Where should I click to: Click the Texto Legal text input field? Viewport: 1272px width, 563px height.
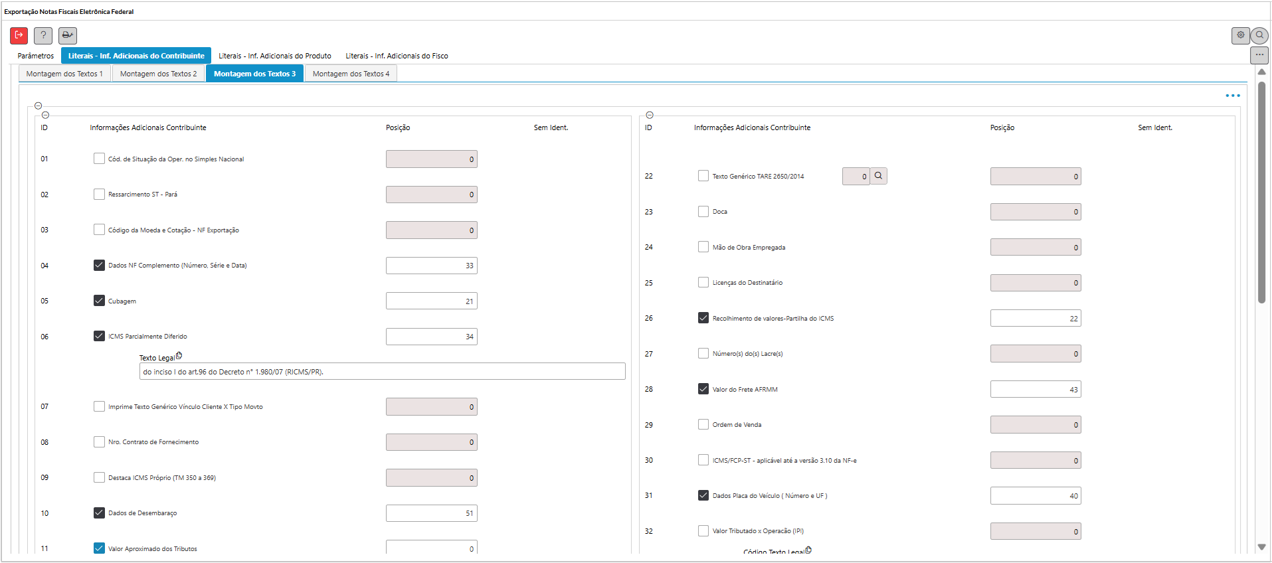[382, 372]
